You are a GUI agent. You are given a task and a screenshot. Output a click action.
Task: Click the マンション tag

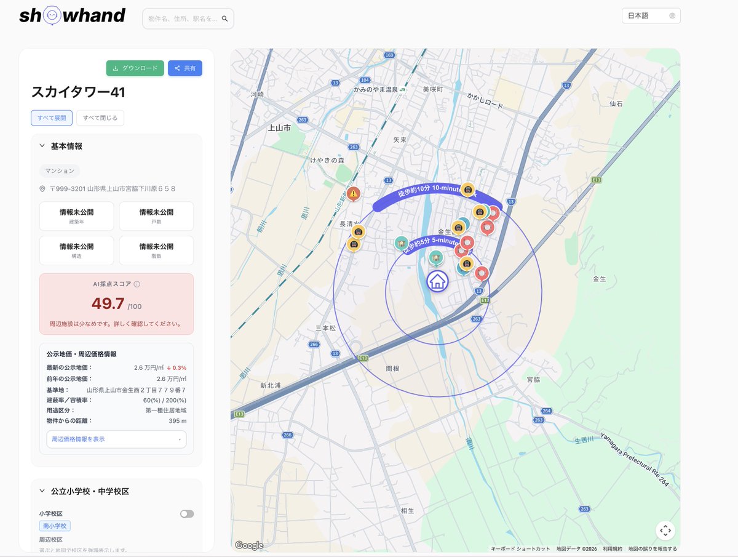pyautogui.click(x=60, y=170)
